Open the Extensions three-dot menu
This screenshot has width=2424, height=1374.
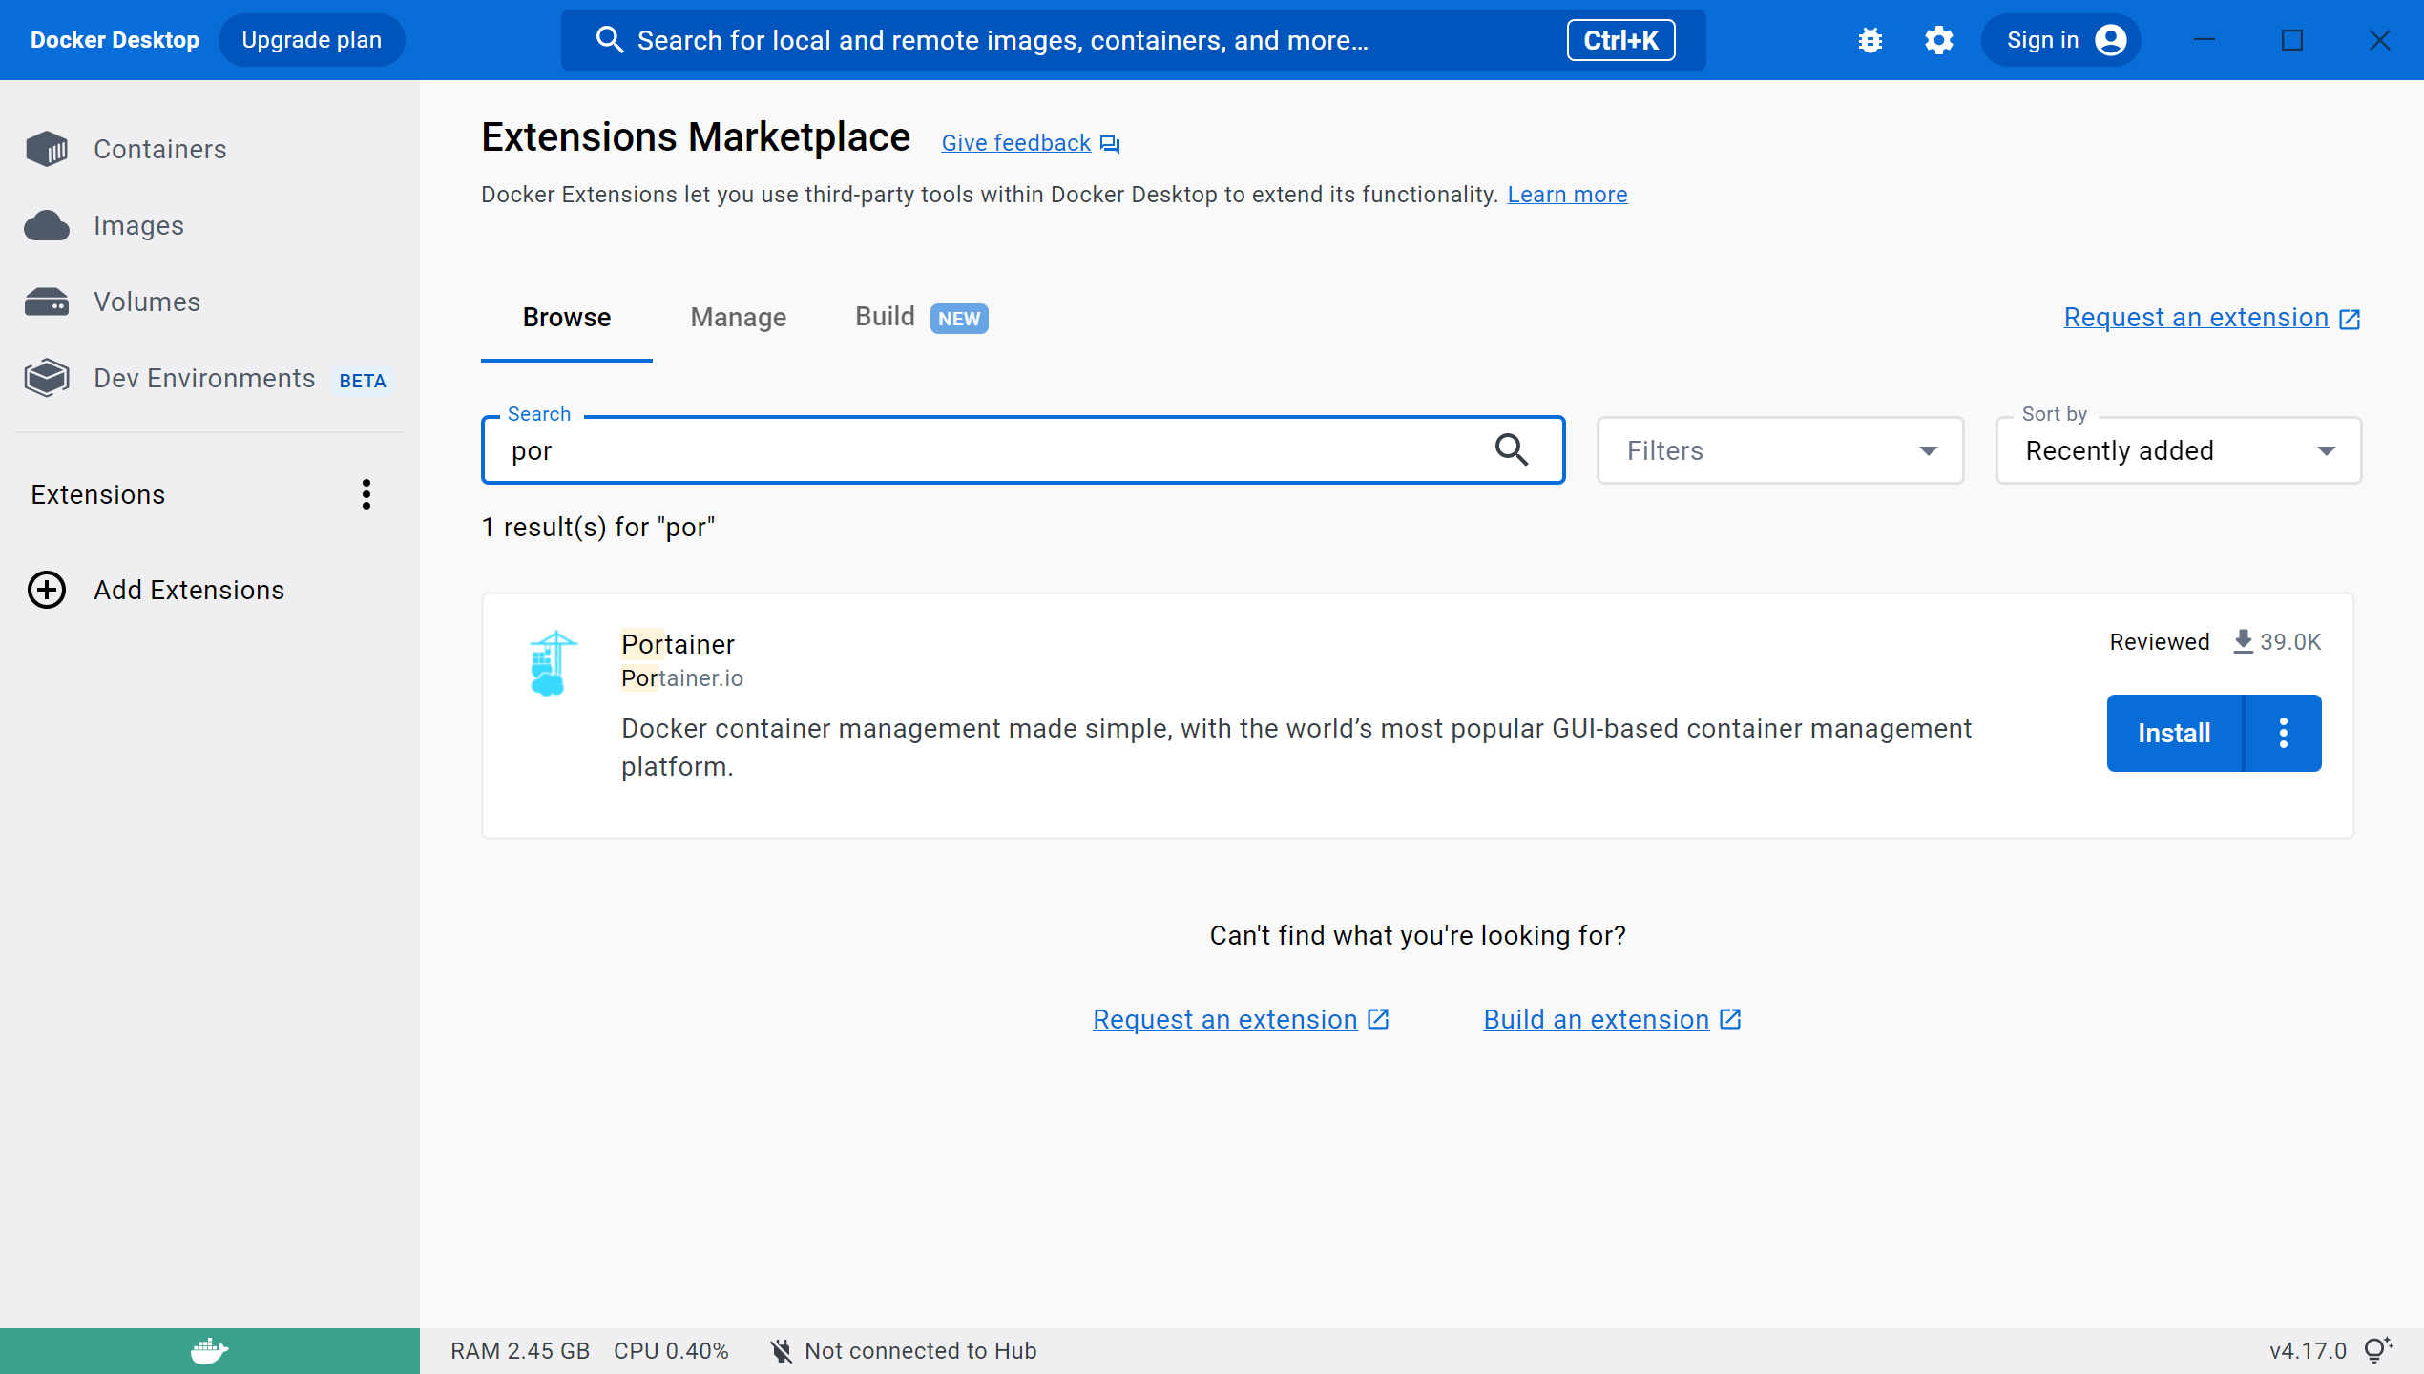[x=366, y=494]
